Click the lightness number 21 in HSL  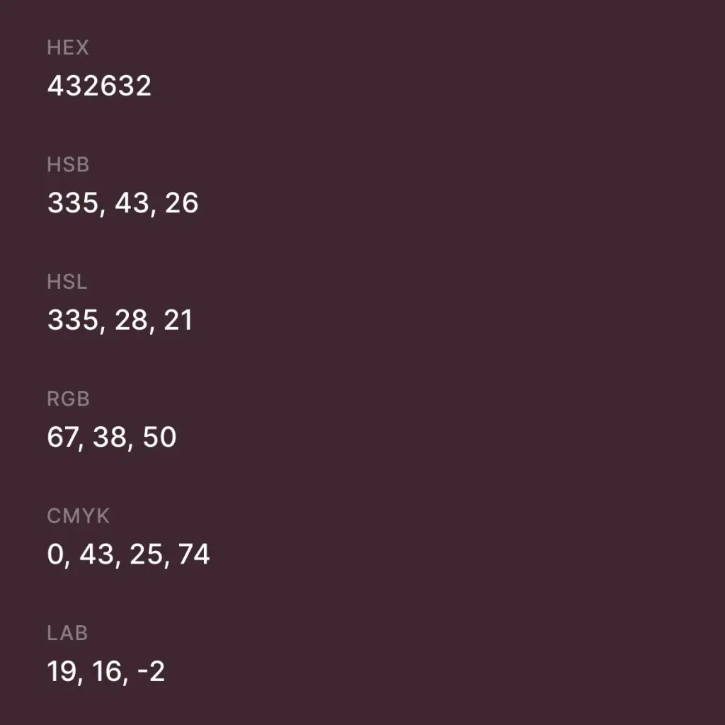pos(177,320)
